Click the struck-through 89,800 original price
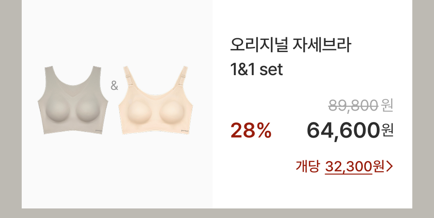Viewport: 434px width, 218px height. (353, 106)
